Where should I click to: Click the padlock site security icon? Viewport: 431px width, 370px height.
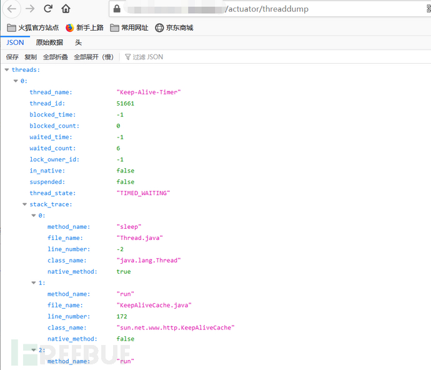(117, 9)
